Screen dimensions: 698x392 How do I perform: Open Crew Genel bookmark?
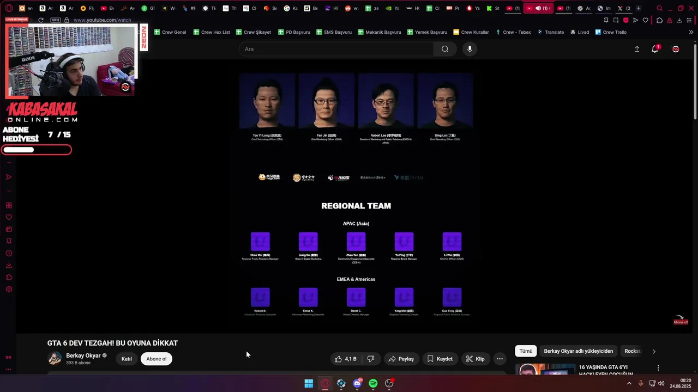[x=170, y=32]
